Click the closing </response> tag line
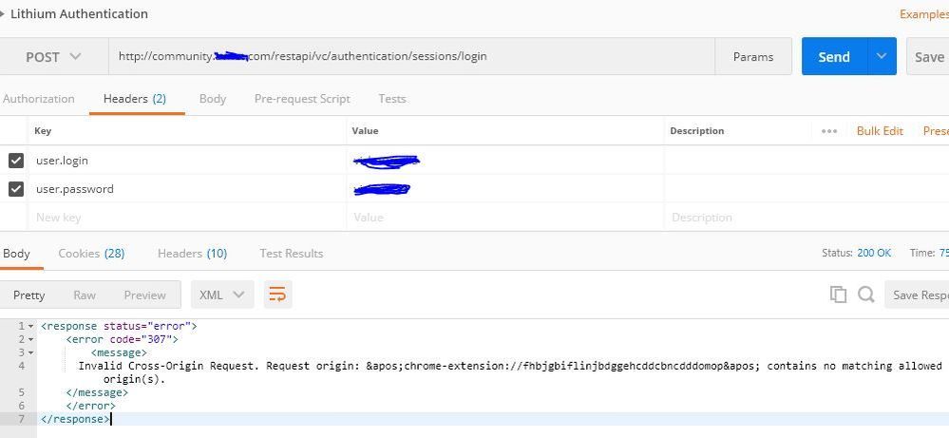This screenshot has width=949, height=438. (x=74, y=419)
